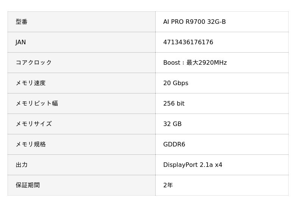The width and height of the screenshot is (303, 207).
Task: Click the メモリサイズ label cell
Action: click(33, 124)
